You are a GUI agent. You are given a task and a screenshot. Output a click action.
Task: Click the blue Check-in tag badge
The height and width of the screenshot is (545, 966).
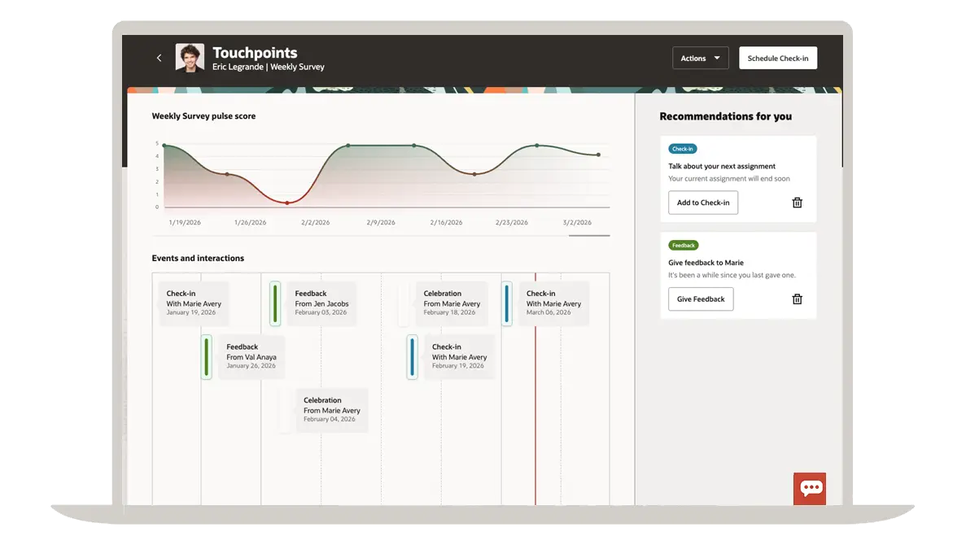[682, 149]
